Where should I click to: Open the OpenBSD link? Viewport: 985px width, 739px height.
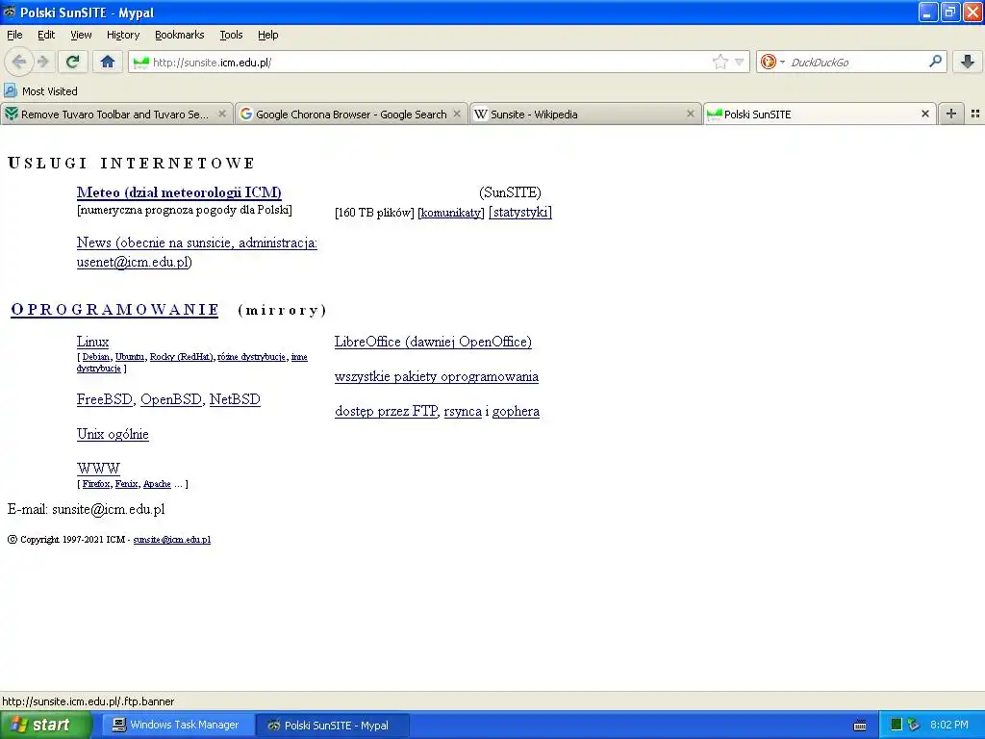[x=171, y=399]
